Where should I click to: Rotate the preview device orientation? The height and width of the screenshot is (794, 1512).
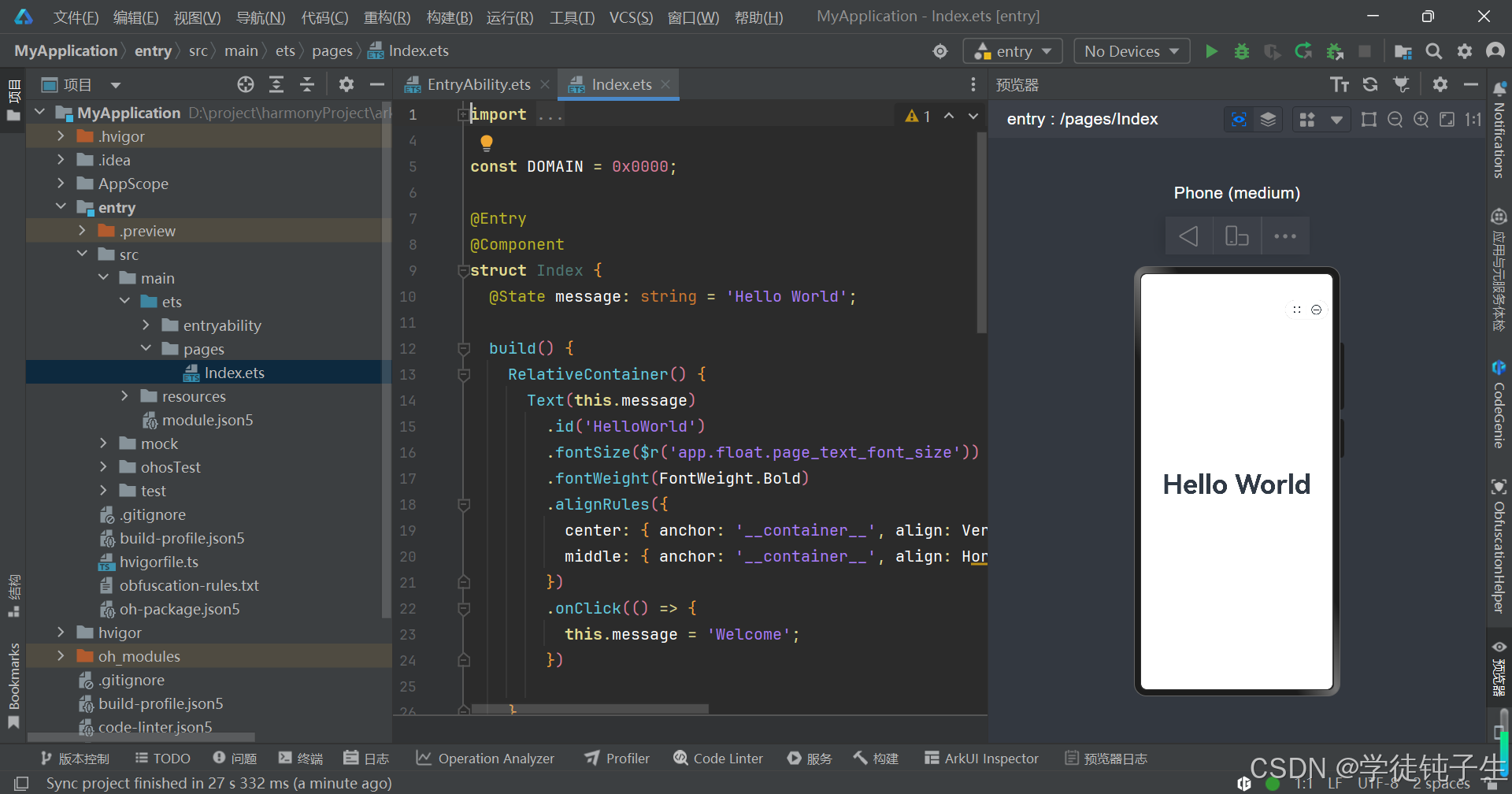tap(1237, 236)
